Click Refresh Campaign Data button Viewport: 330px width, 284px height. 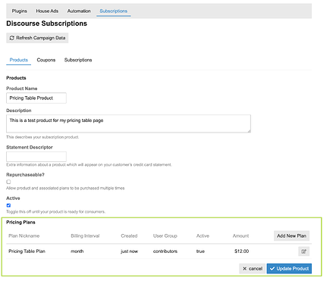tap(37, 38)
